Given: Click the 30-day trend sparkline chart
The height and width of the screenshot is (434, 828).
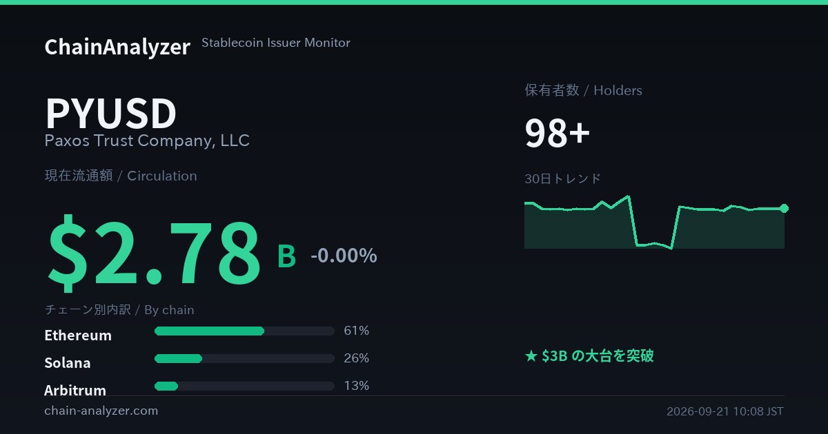Looking at the screenshot, I should click(655, 222).
